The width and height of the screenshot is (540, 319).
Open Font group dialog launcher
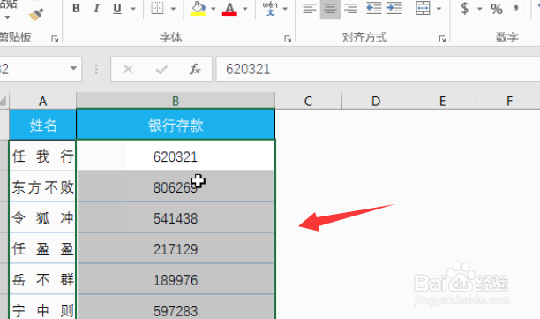pyautogui.click(x=288, y=39)
